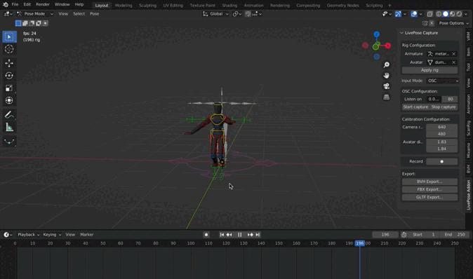Viewport: 473px width, 279px height.
Task: Click the Stop capture button
Action: tap(444, 107)
